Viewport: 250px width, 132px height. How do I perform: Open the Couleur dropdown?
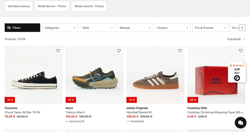click(x=173, y=28)
